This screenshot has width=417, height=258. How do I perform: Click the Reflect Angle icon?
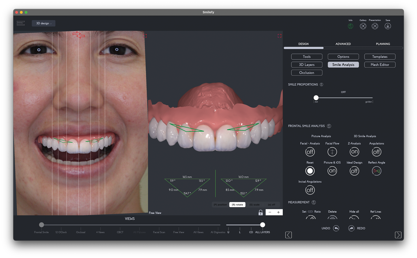[376, 171]
